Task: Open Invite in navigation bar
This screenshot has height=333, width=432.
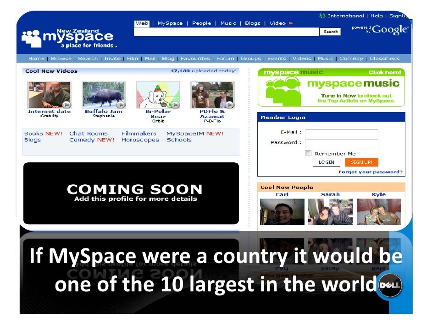Action: [x=112, y=59]
